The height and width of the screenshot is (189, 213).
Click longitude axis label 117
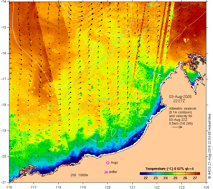click(34, 187)
